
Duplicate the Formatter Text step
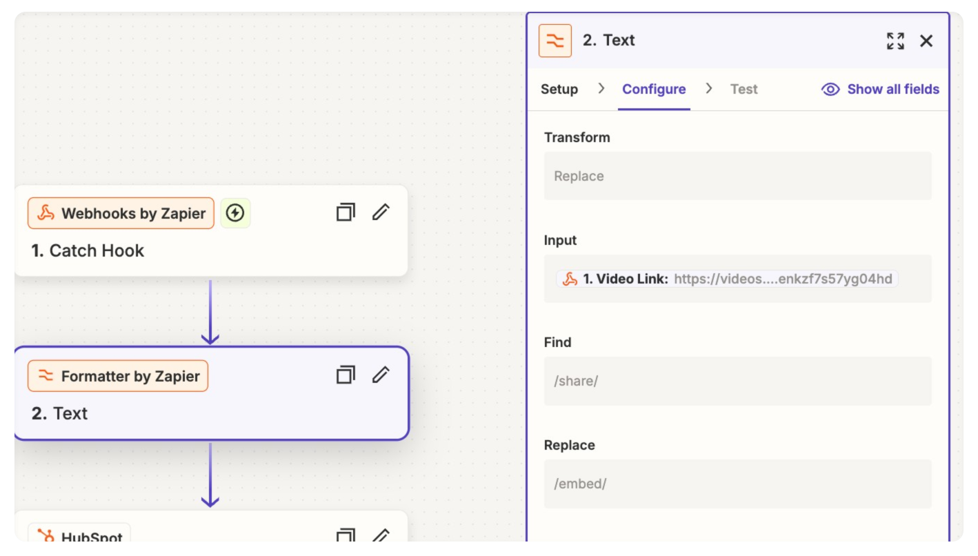pyautogui.click(x=346, y=375)
